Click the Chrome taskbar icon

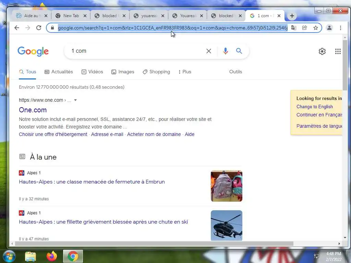[73, 256]
